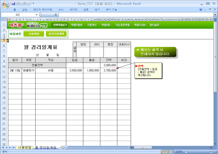Image resolution: width=218 pixels, height=154 pixels.
Task: Open the 추가 기능 ribbon tab
Action: pyautogui.click(x=111, y=10)
